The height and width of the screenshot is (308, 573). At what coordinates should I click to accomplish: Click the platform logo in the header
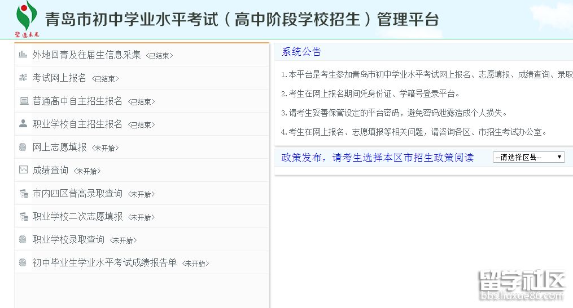[26, 19]
